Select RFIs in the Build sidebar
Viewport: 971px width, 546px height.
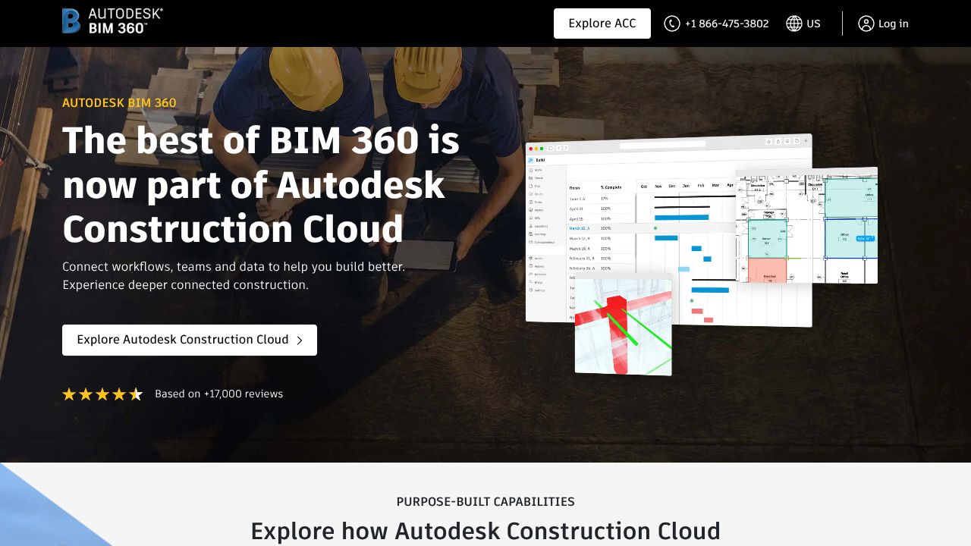[x=539, y=218]
